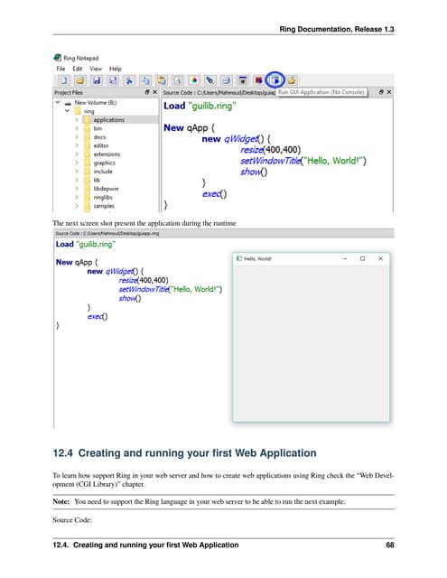Viewport: 447px width, 578px height.
Task: Select the ringlibs folder name
Action: coord(103,197)
